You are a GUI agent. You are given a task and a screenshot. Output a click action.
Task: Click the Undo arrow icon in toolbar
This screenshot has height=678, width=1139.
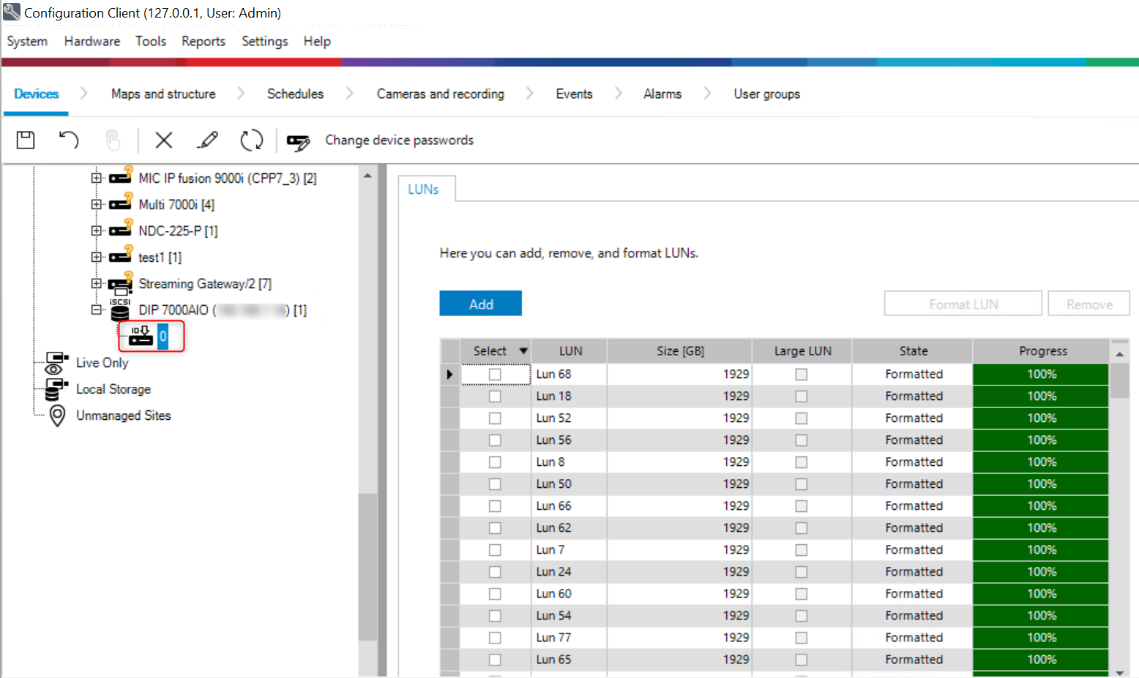[x=69, y=140]
